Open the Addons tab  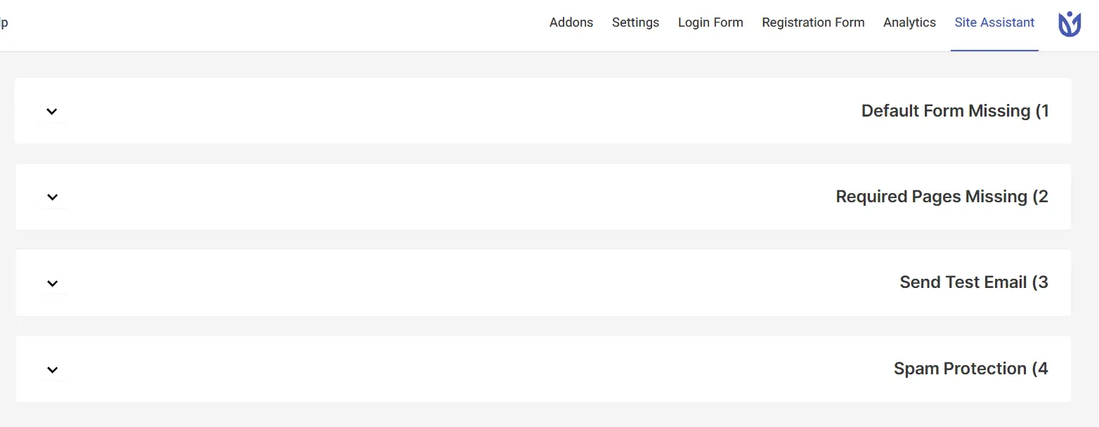tap(571, 22)
